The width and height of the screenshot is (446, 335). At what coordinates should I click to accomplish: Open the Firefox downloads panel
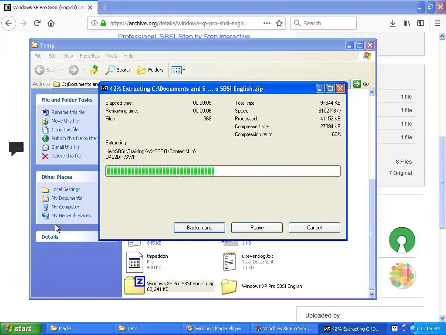392,23
